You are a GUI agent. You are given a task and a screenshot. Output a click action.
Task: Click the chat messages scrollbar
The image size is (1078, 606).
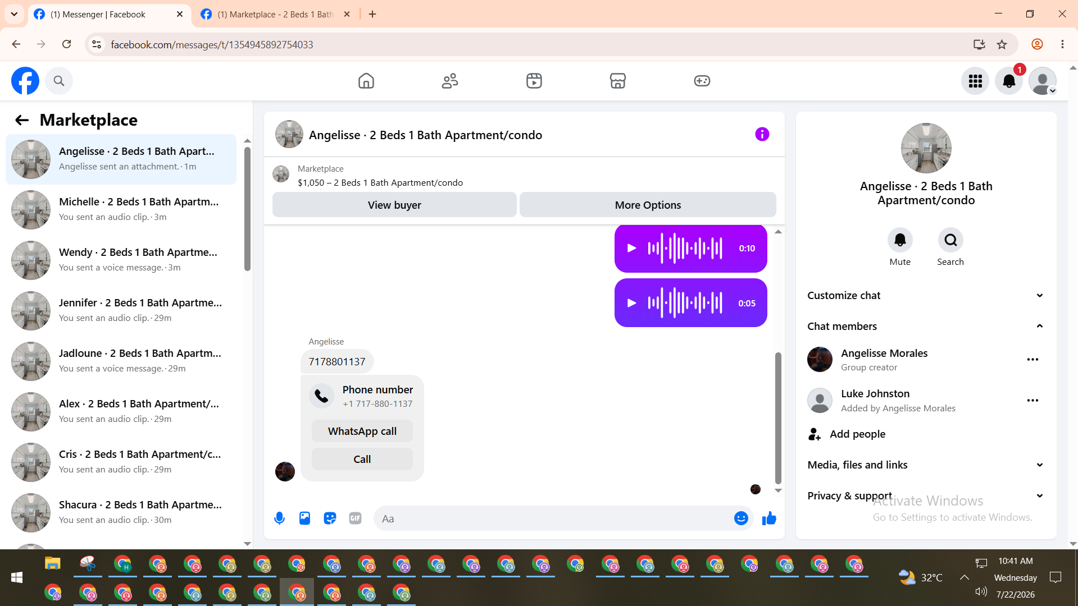coord(778,418)
